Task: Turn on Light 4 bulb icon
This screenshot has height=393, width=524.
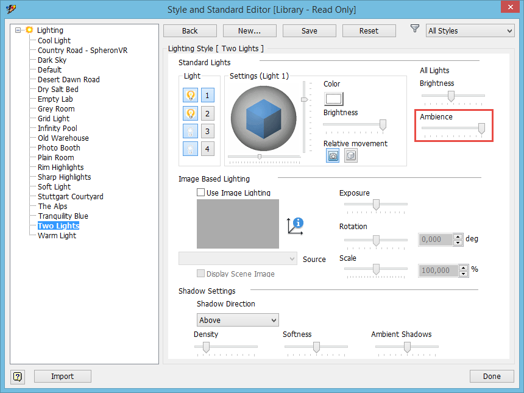Action: pyautogui.click(x=191, y=149)
